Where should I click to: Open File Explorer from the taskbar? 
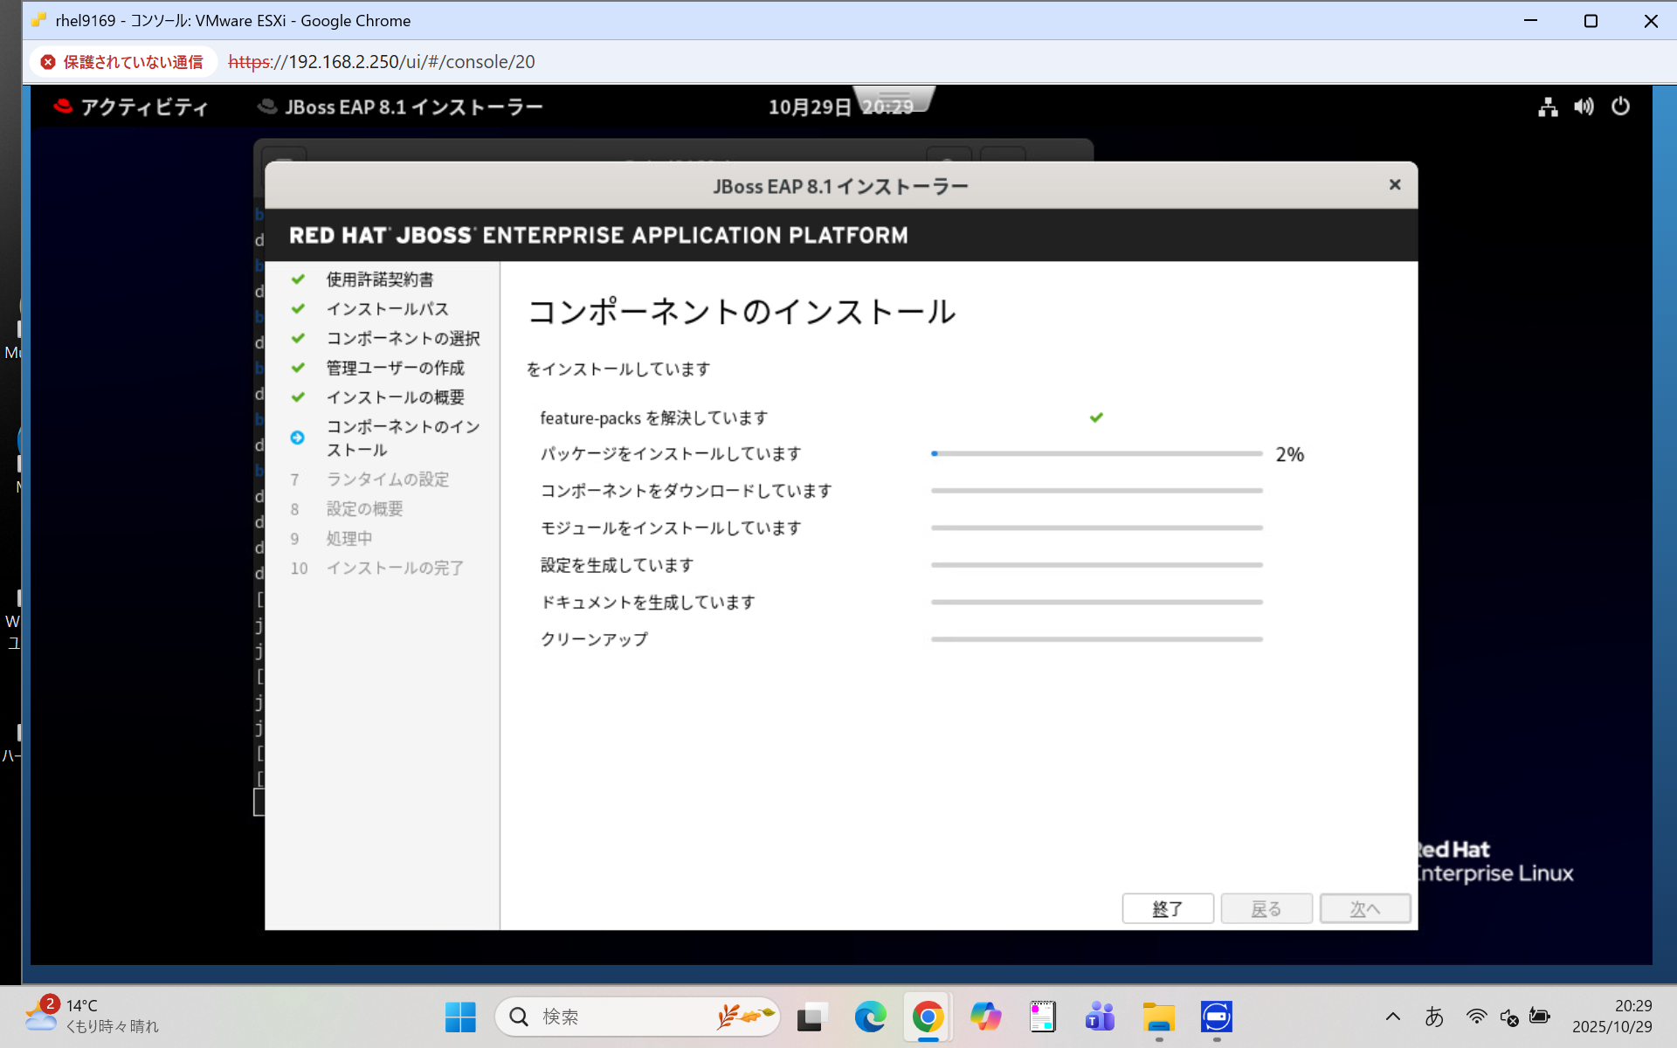coord(1158,1017)
